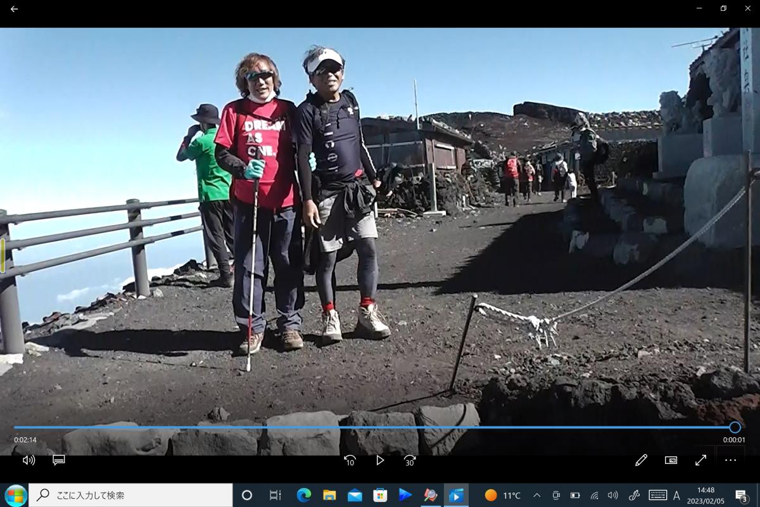Close the video player window
Viewport: 760px width, 507px height.
coord(748,8)
